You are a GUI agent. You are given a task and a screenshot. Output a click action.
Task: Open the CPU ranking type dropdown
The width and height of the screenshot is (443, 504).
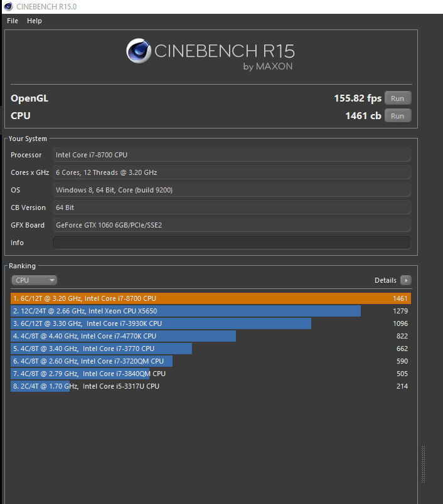coord(34,280)
